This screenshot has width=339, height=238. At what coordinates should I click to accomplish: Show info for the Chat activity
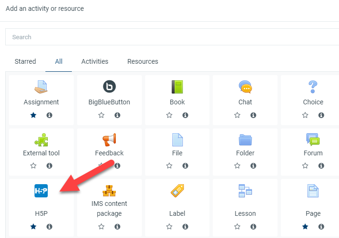[x=253, y=115]
